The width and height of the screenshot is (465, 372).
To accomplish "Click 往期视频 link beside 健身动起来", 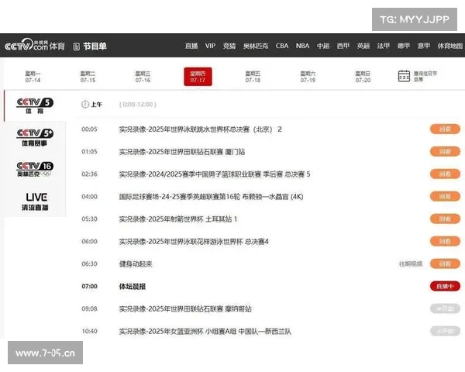I will point(411,263).
